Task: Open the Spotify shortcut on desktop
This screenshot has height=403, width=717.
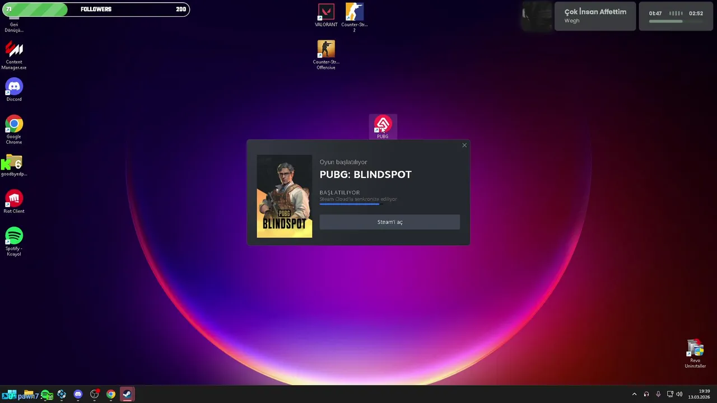Action: click(x=14, y=242)
